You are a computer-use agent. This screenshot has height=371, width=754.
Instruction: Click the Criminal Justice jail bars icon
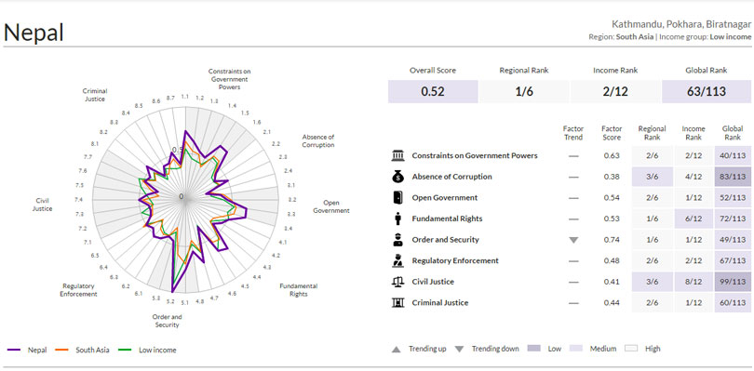click(397, 303)
